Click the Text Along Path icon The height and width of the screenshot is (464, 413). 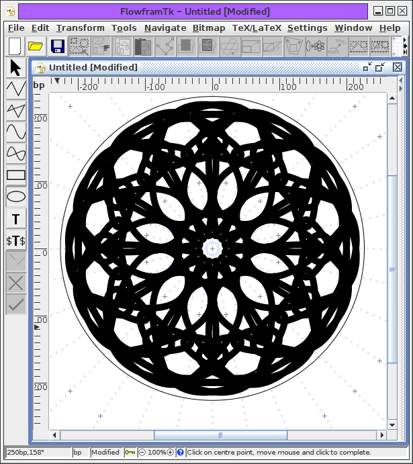coord(336,46)
